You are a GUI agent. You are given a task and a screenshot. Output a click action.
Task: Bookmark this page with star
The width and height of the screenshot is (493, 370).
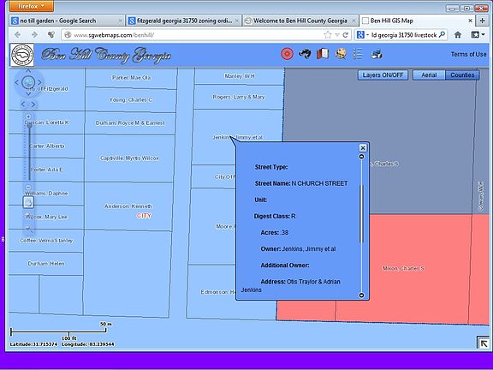328,35
